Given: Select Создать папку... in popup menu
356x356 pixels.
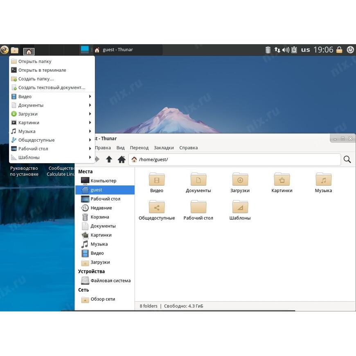Looking at the screenshot, I should coord(36,79).
